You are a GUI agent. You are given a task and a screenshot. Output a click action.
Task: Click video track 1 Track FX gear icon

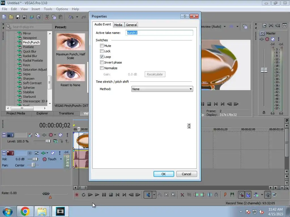(51, 135)
